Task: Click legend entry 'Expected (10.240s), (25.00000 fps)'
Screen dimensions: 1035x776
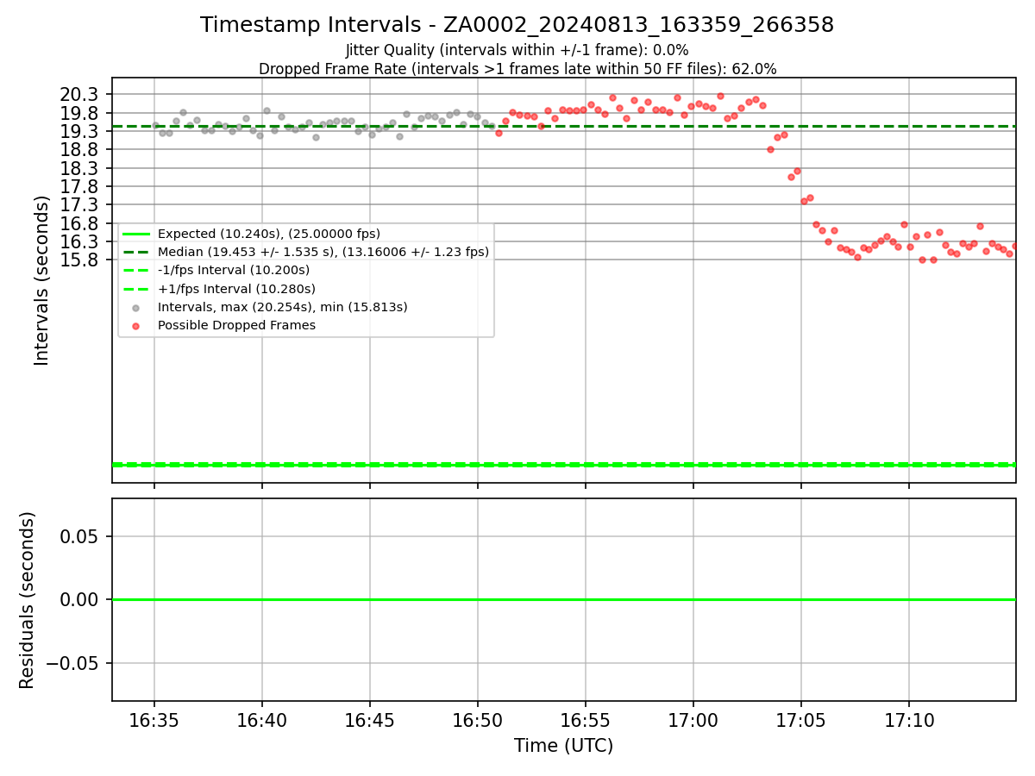Action: 269,234
